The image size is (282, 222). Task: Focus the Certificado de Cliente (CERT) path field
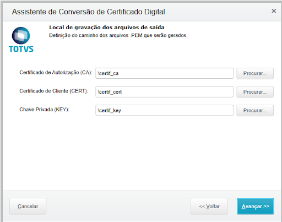click(165, 92)
